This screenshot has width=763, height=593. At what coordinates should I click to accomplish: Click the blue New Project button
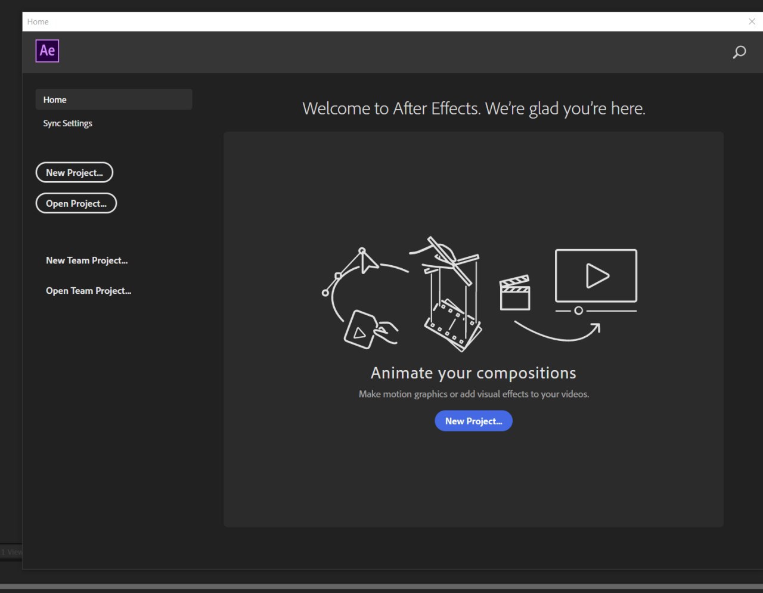tap(474, 421)
